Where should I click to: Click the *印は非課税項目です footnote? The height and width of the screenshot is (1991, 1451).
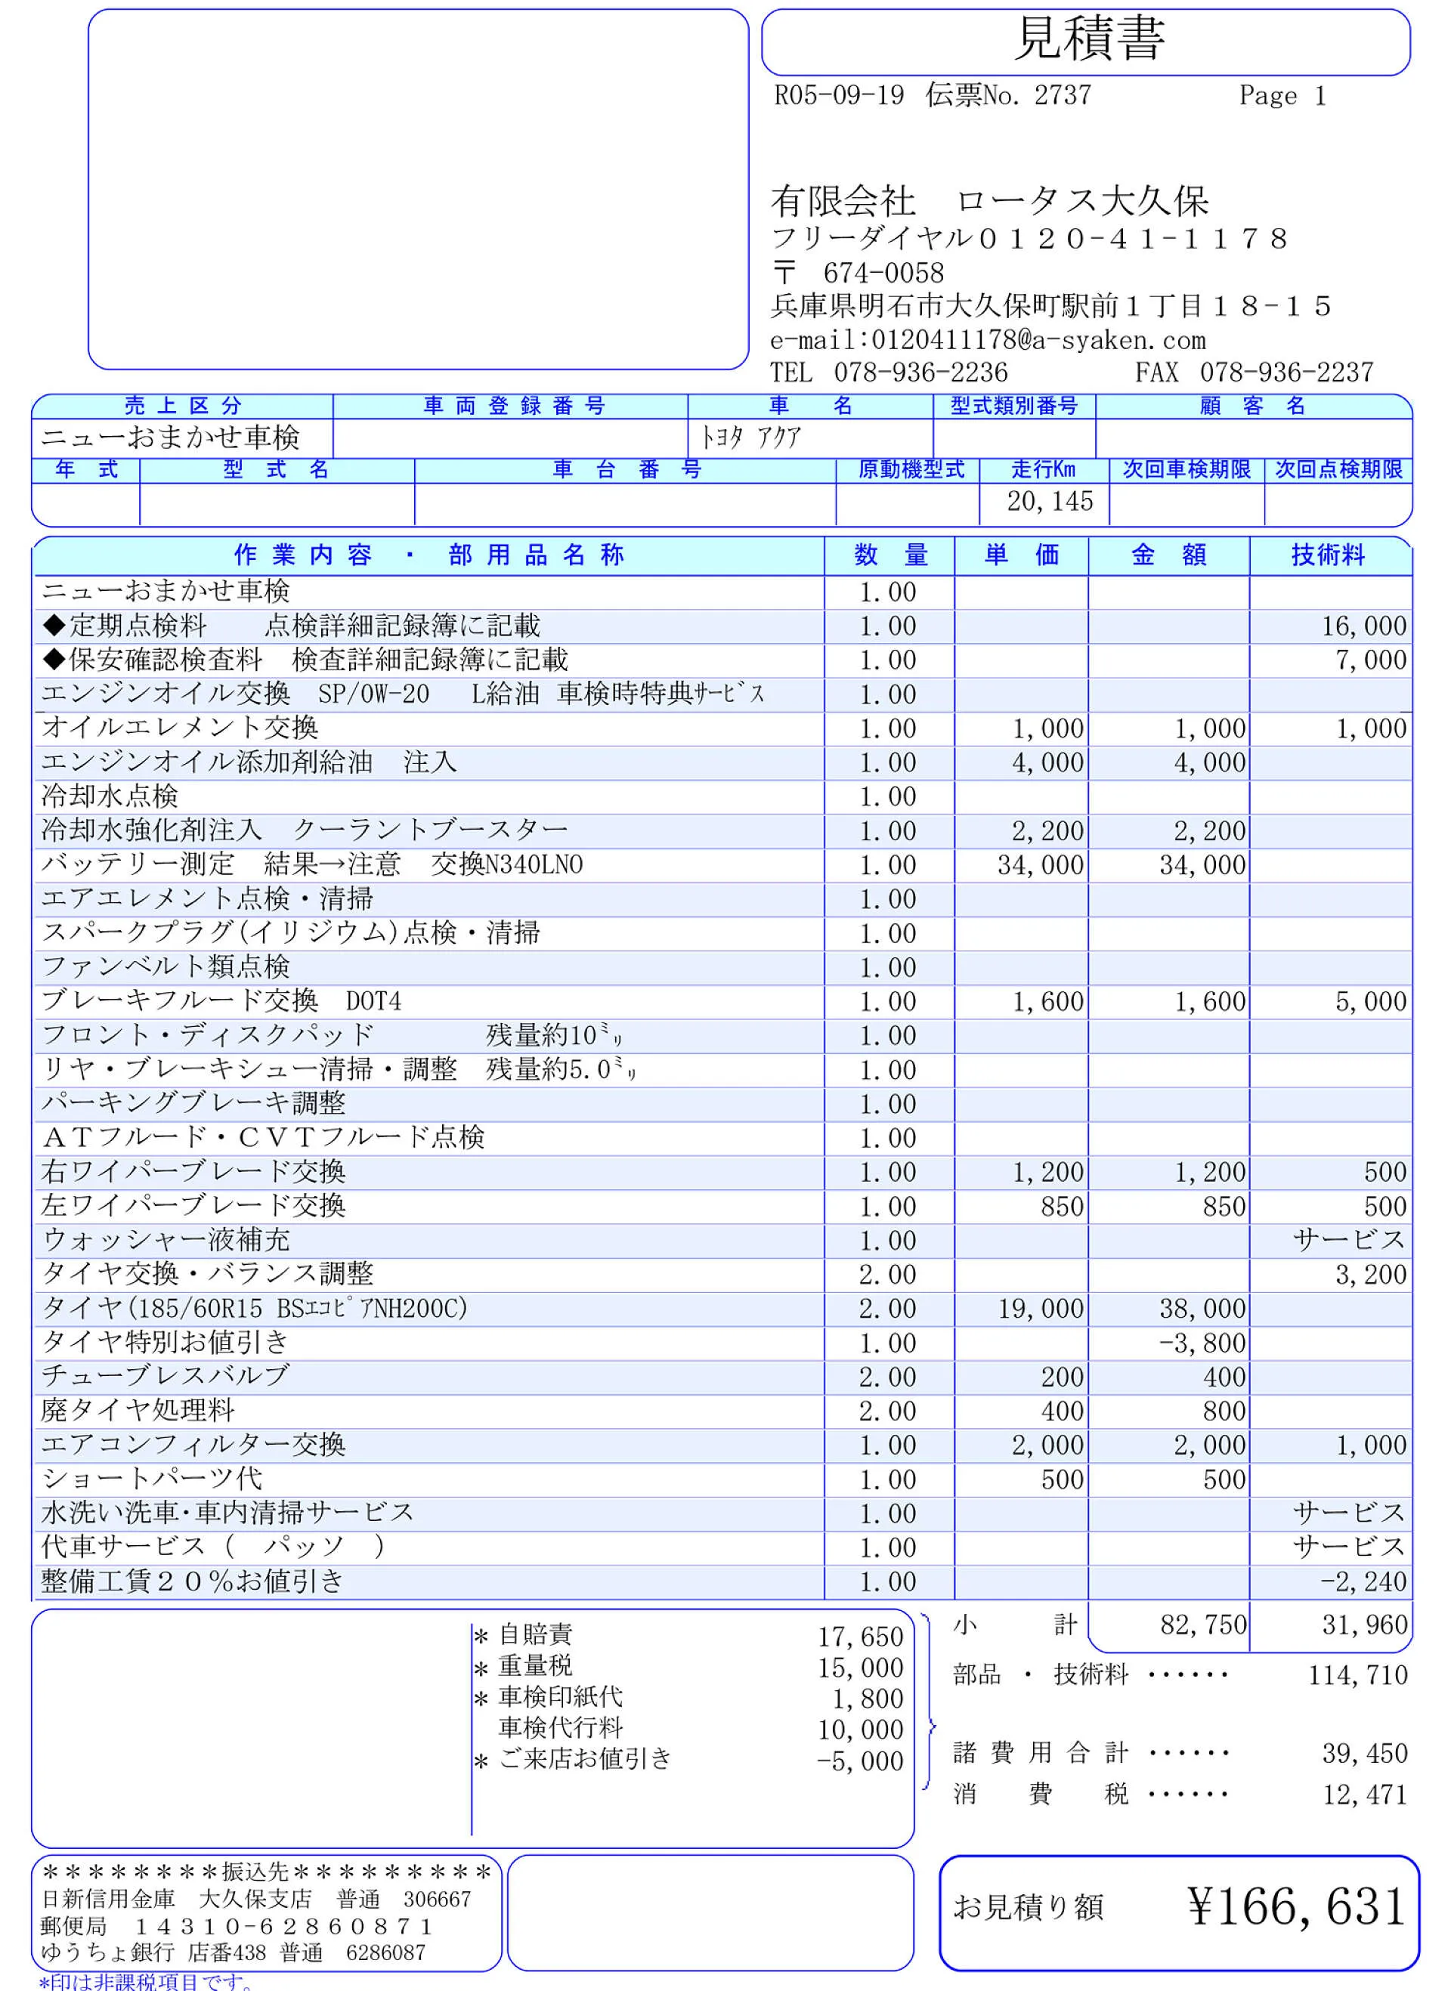tap(146, 1981)
